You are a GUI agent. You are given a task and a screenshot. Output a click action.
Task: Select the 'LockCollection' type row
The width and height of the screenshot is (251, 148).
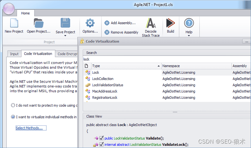point(167,78)
